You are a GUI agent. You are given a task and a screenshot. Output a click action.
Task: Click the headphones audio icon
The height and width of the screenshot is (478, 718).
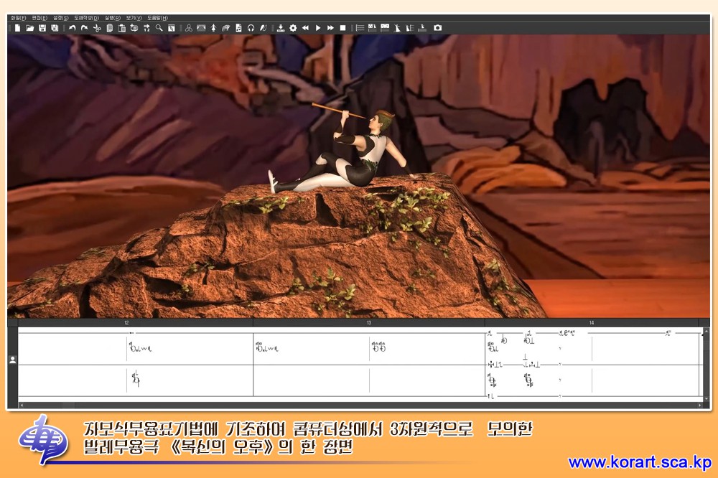click(x=251, y=28)
